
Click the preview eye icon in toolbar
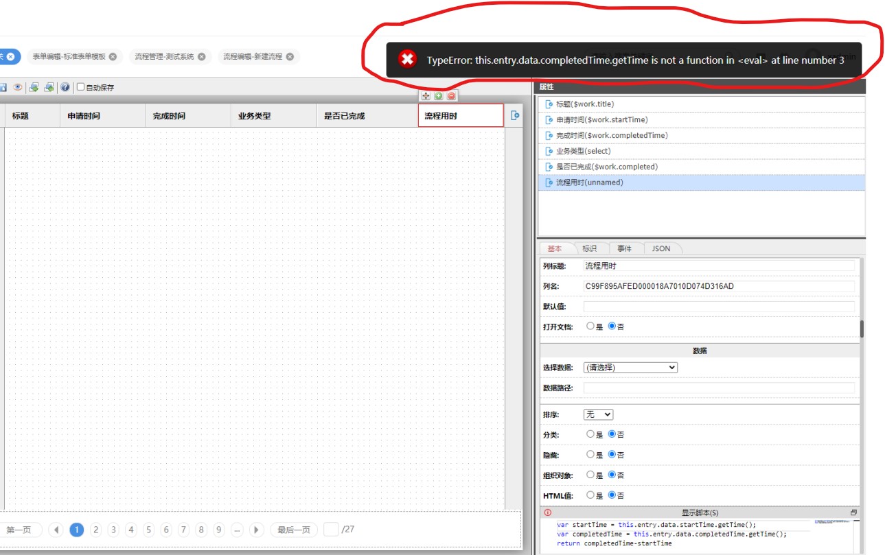tap(18, 87)
